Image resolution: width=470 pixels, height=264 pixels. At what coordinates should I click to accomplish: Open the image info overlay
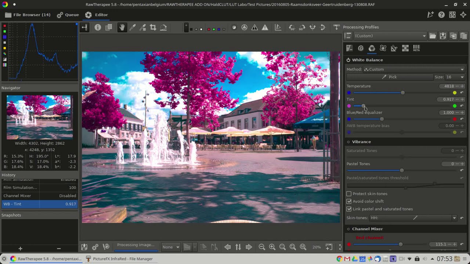(x=98, y=27)
